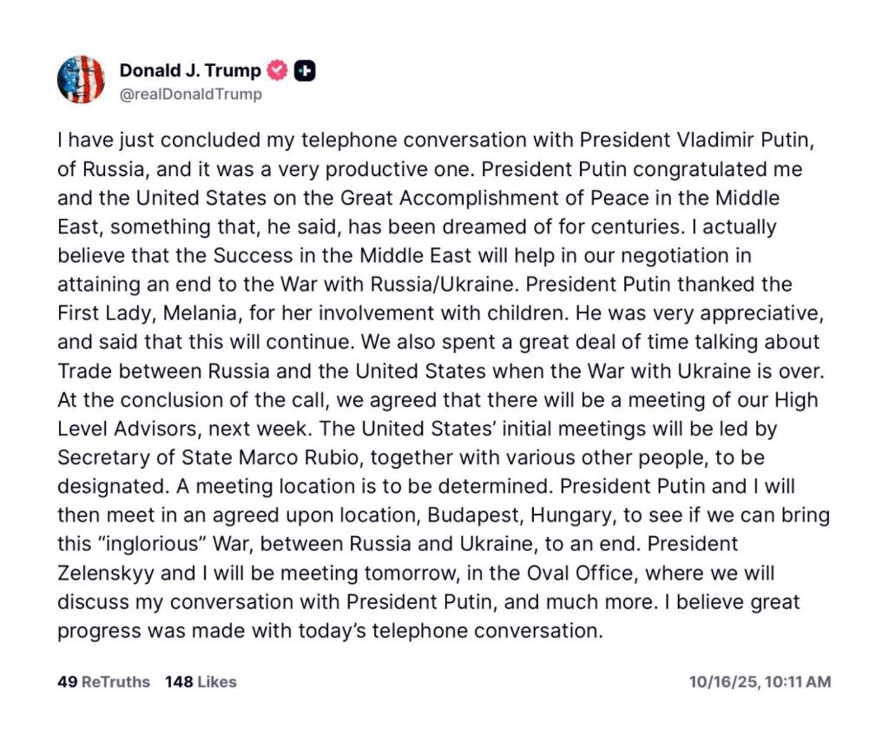Open the Donald J. Trump display name
The width and height of the screenshot is (889, 741).
(189, 71)
